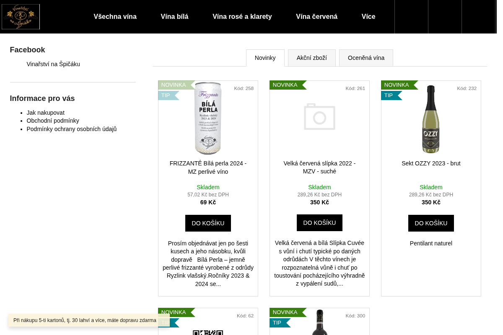
Task: Open Vína rosé a klarety category
Action: coord(242,17)
